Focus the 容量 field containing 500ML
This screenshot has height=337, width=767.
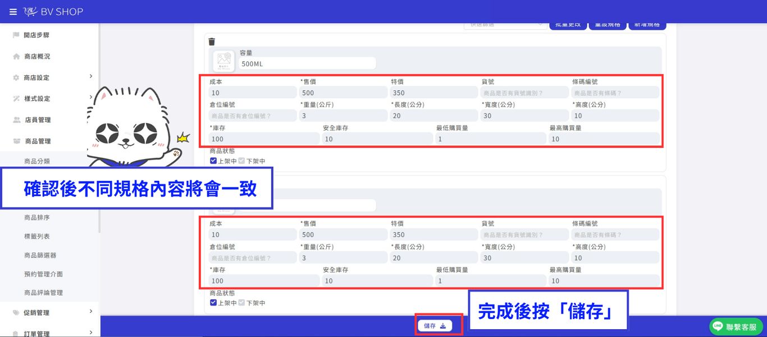click(308, 63)
